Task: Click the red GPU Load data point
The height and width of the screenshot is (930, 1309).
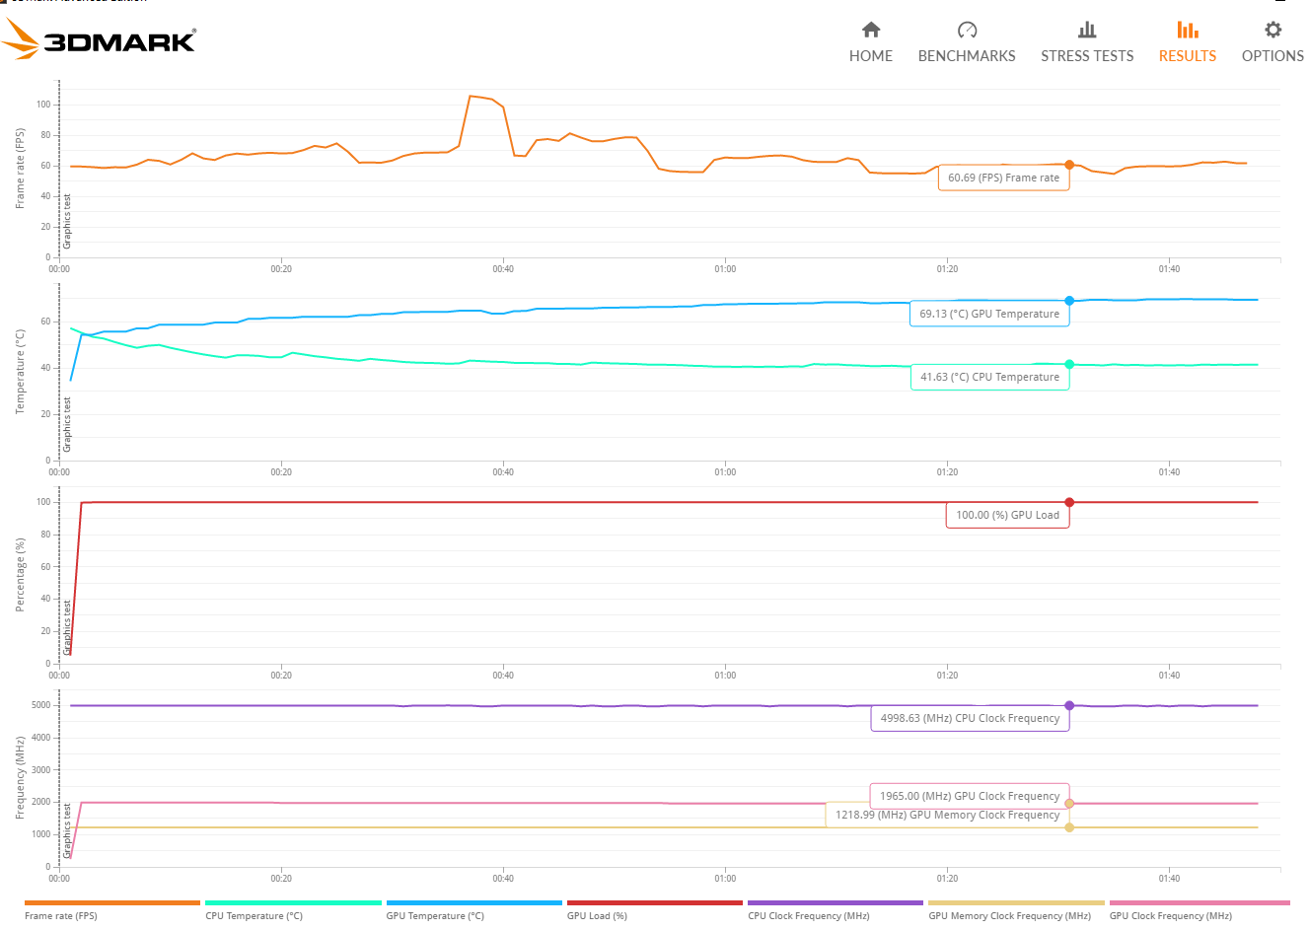Action: 1069,502
